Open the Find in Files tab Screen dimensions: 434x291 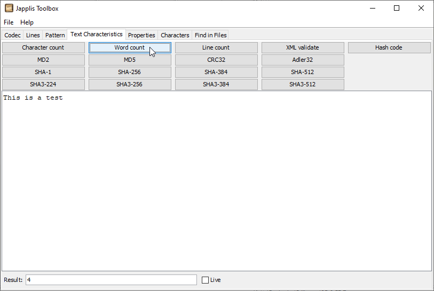(211, 35)
